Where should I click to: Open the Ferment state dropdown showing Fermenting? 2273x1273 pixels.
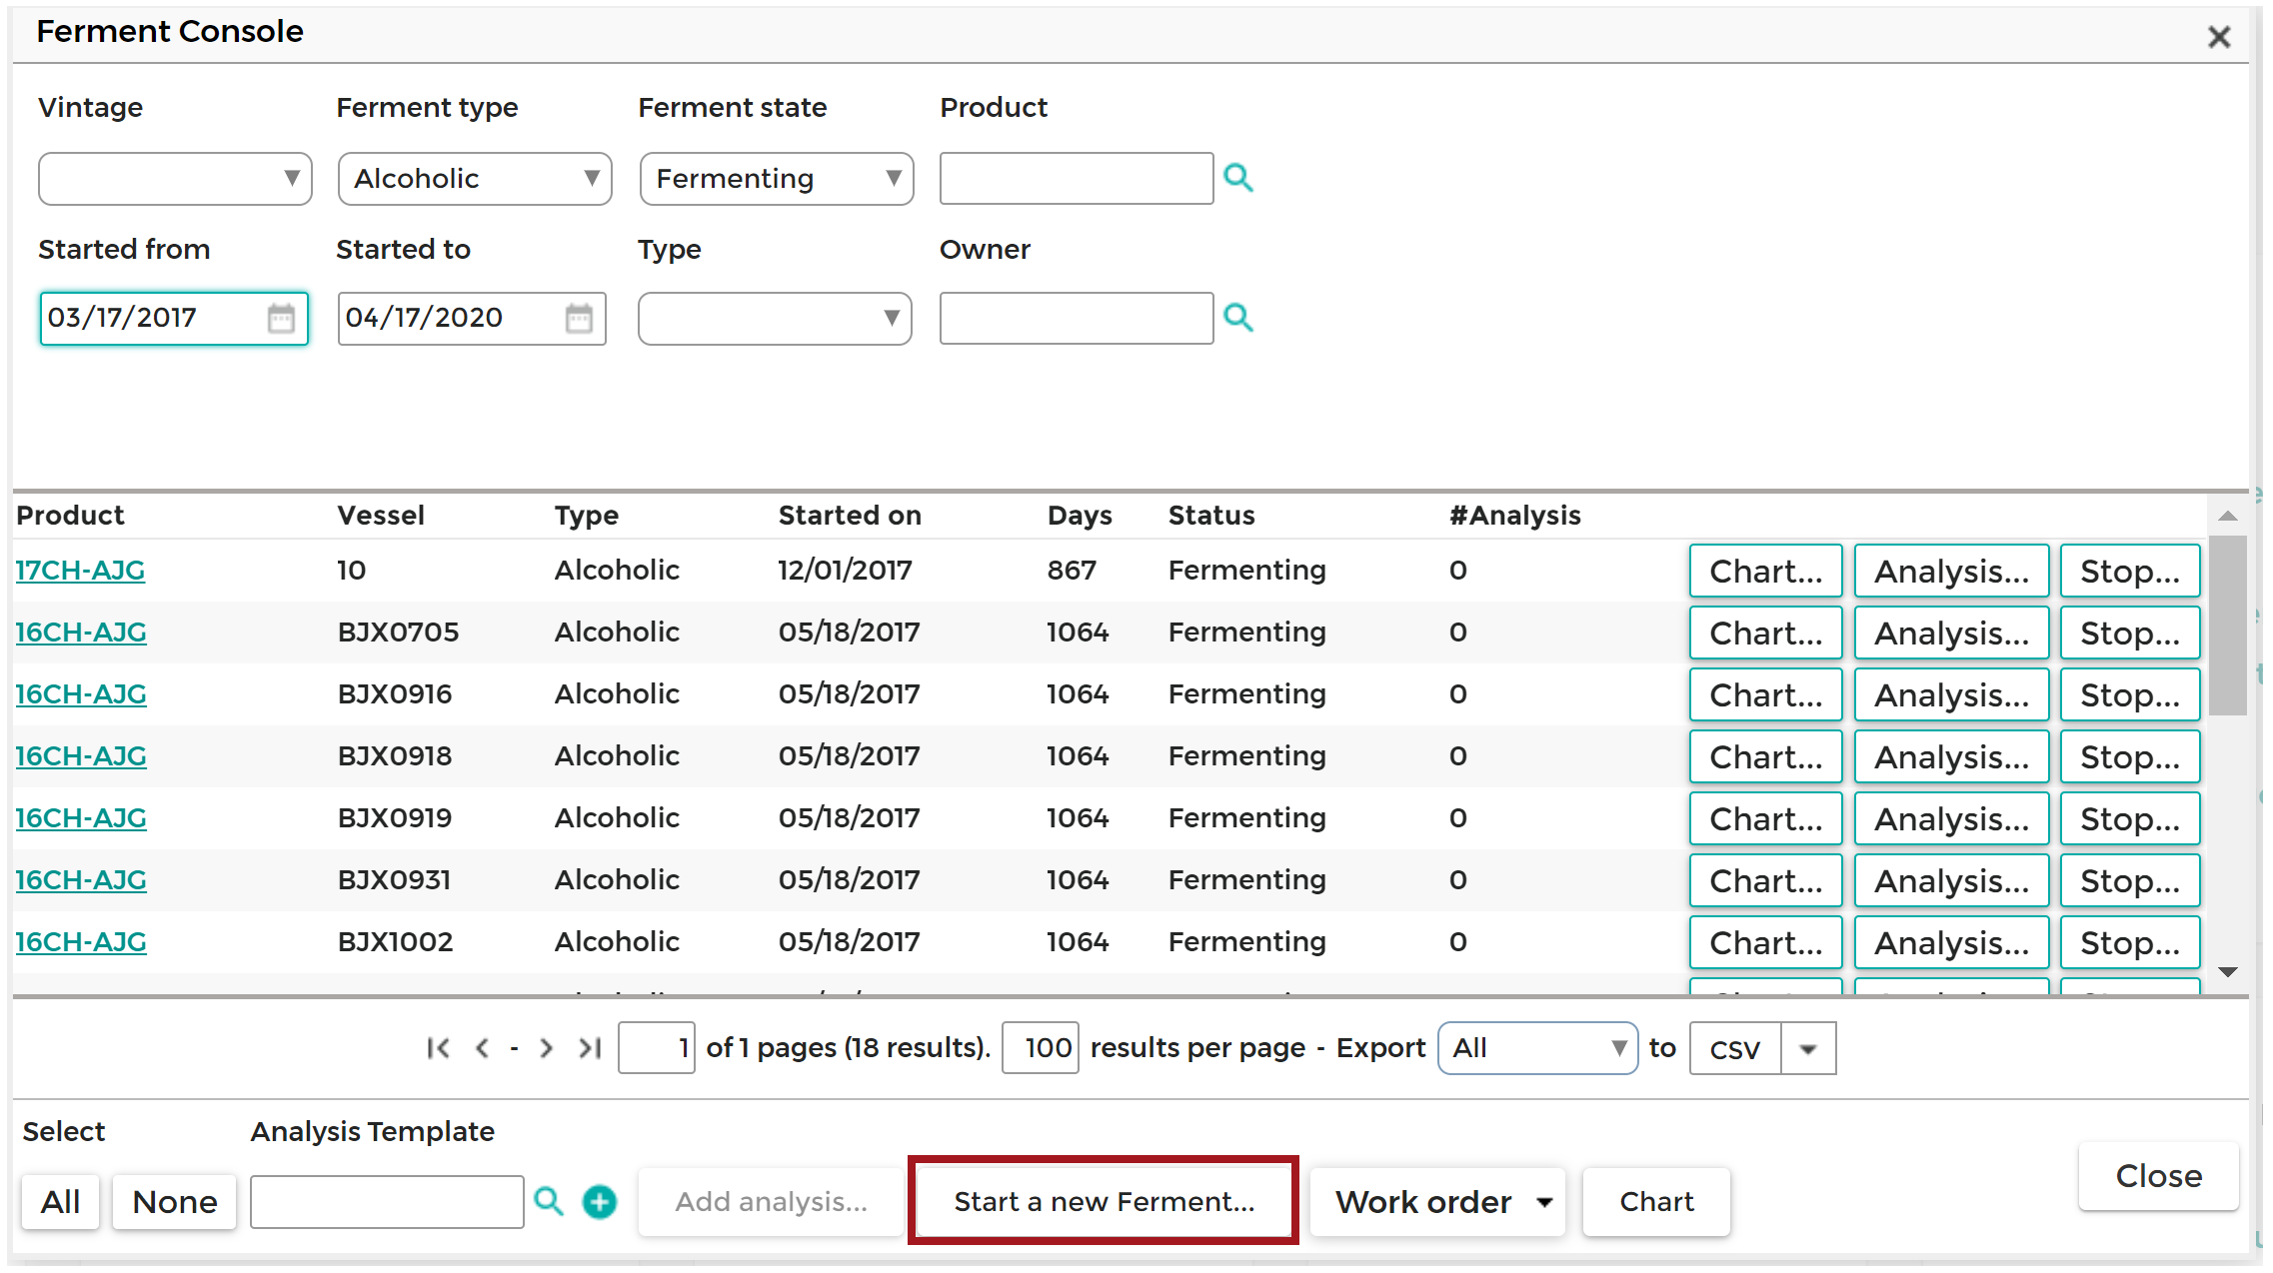pos(777,178)
